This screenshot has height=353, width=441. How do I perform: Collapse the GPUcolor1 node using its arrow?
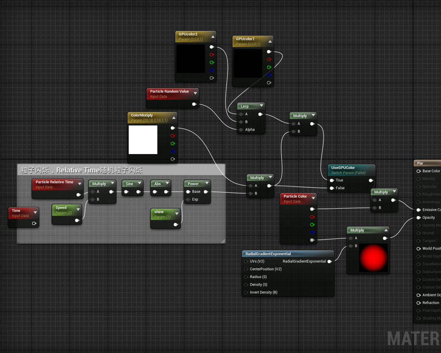(x=270, y=42)
